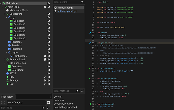Toggle the FileSystem split mode icon
Screen dimensions: 174x110
[49, 102]
